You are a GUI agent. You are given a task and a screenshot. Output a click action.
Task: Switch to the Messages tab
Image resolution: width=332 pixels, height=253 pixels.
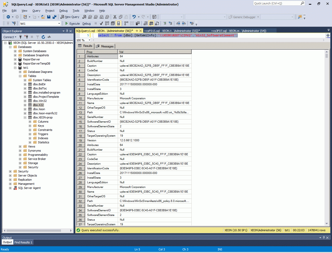[105, 46]
